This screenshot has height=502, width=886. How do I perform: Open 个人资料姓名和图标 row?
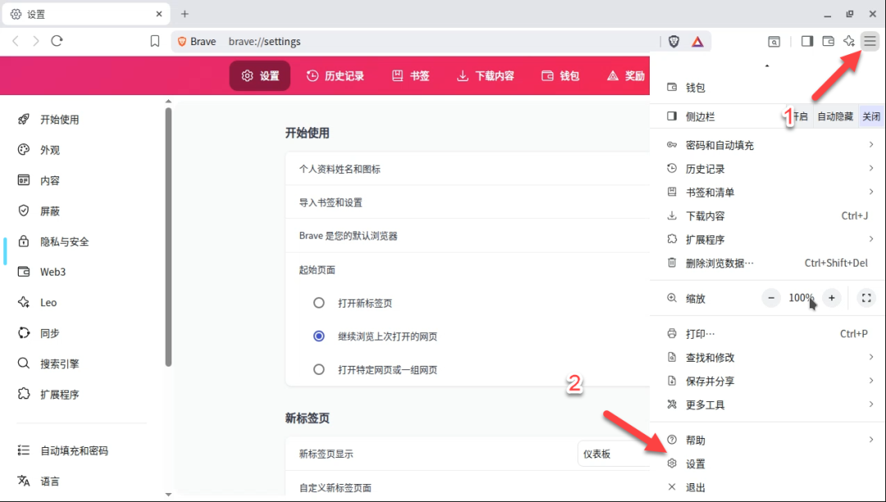pos(468,169)
